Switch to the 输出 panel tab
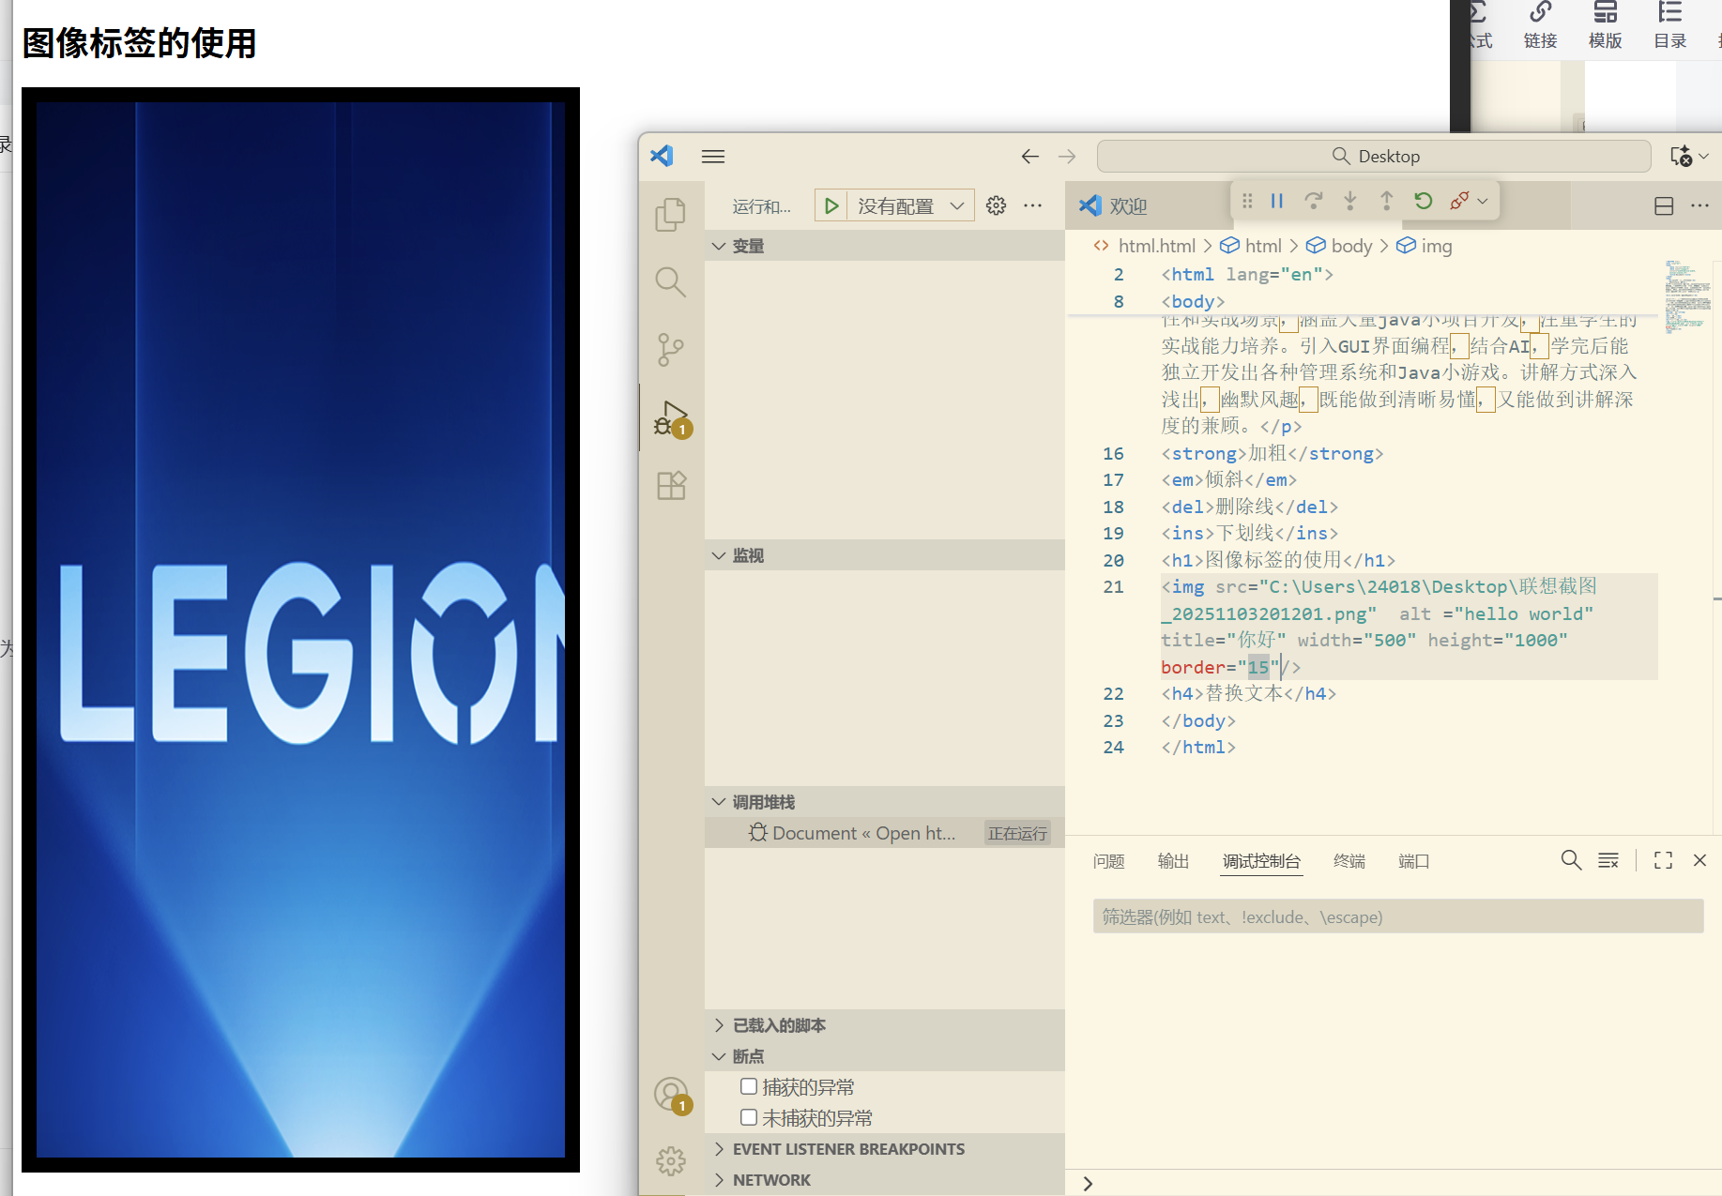1722x1196 pixels. (1173, 861)
